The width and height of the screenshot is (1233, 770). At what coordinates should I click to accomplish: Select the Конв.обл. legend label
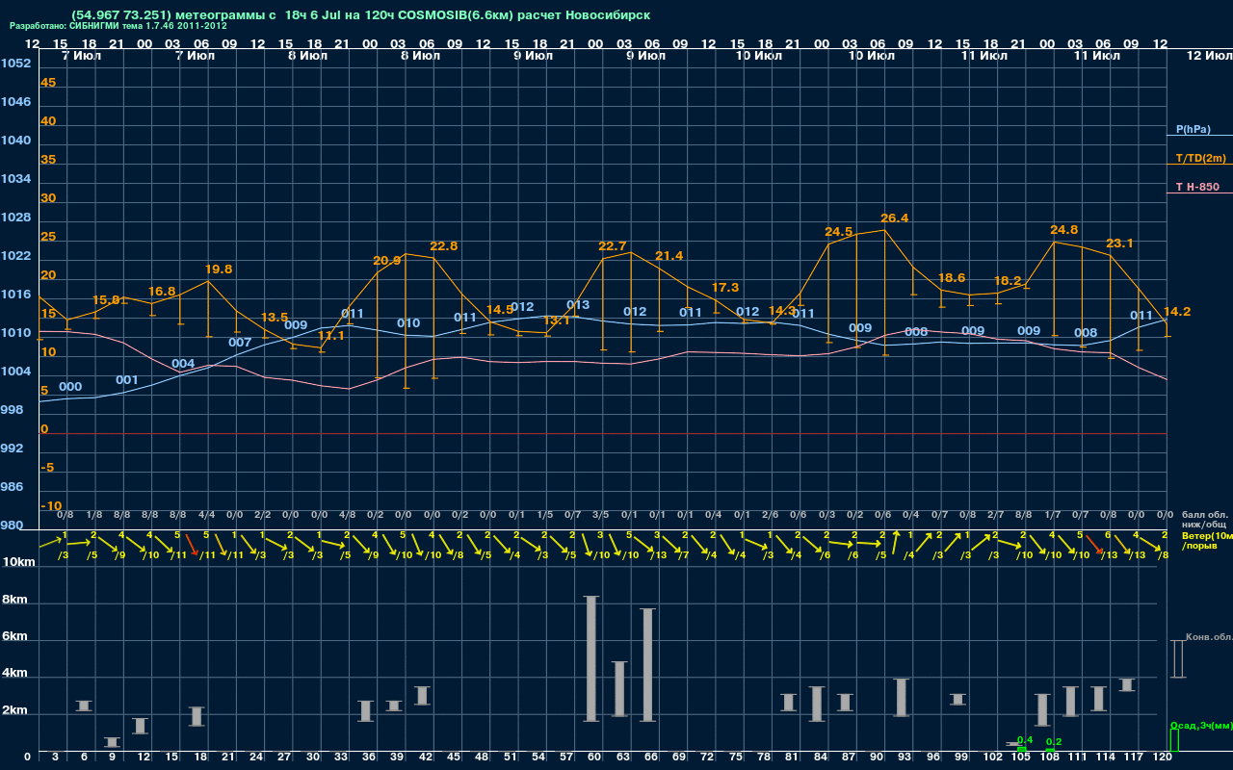[x=1209, y=637]
